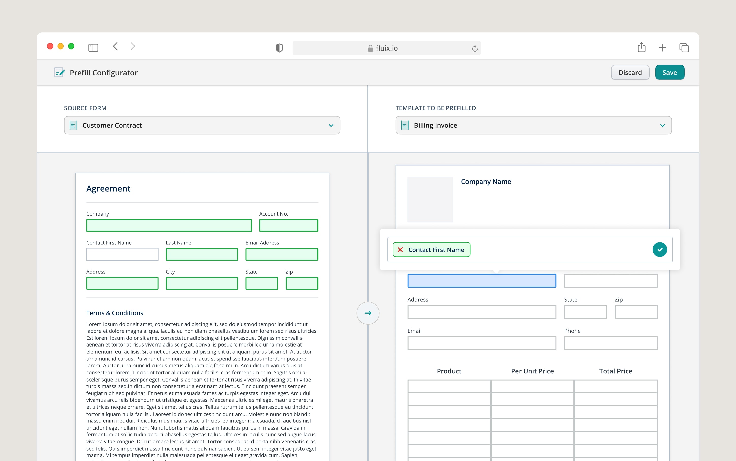
Task: Click the Agreement document title
Action: (108, 189)
